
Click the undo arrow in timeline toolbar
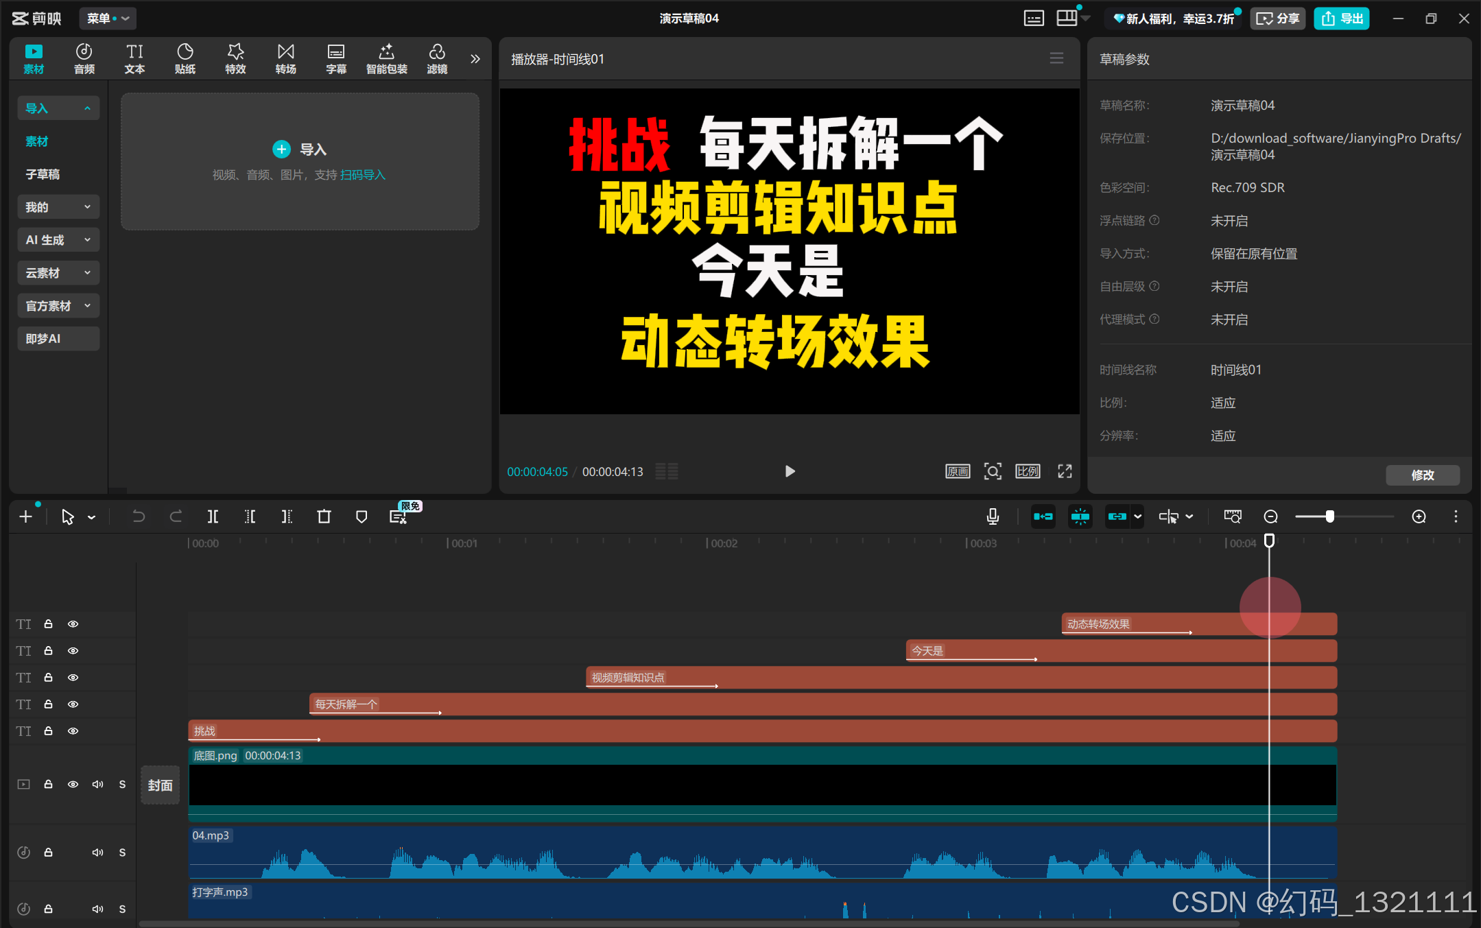pos(138,516)
